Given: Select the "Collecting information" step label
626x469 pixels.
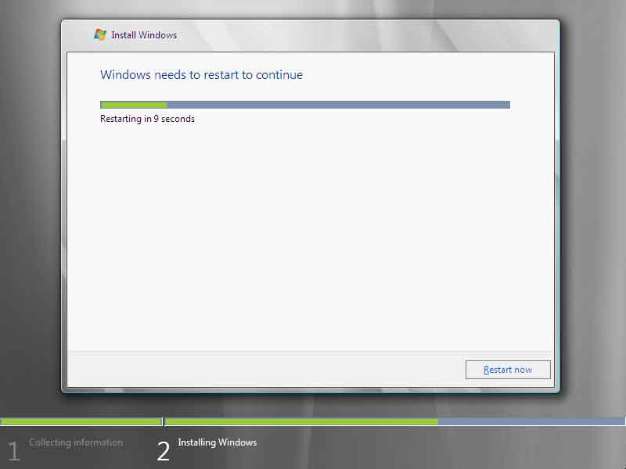Looking at the screenshot, I should [x=76, y=442].
